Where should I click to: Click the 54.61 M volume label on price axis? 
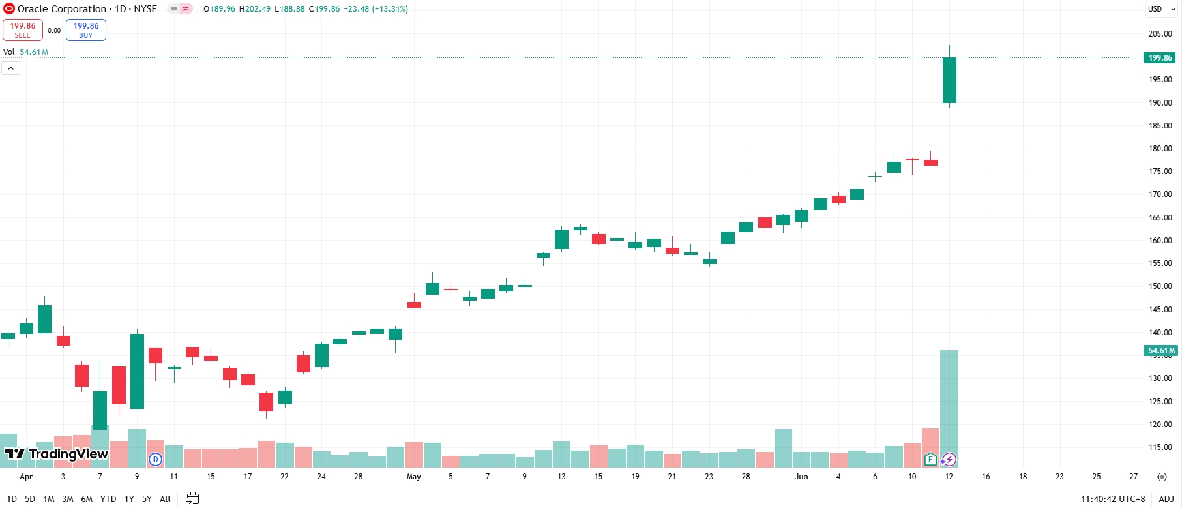[x=1160, y=351]
